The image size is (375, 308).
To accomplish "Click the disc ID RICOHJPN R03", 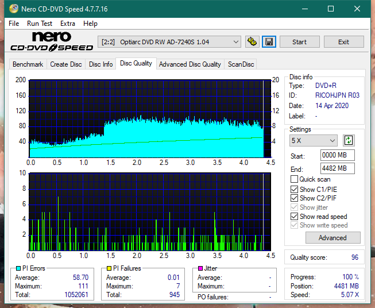I will tap(337, 95).
